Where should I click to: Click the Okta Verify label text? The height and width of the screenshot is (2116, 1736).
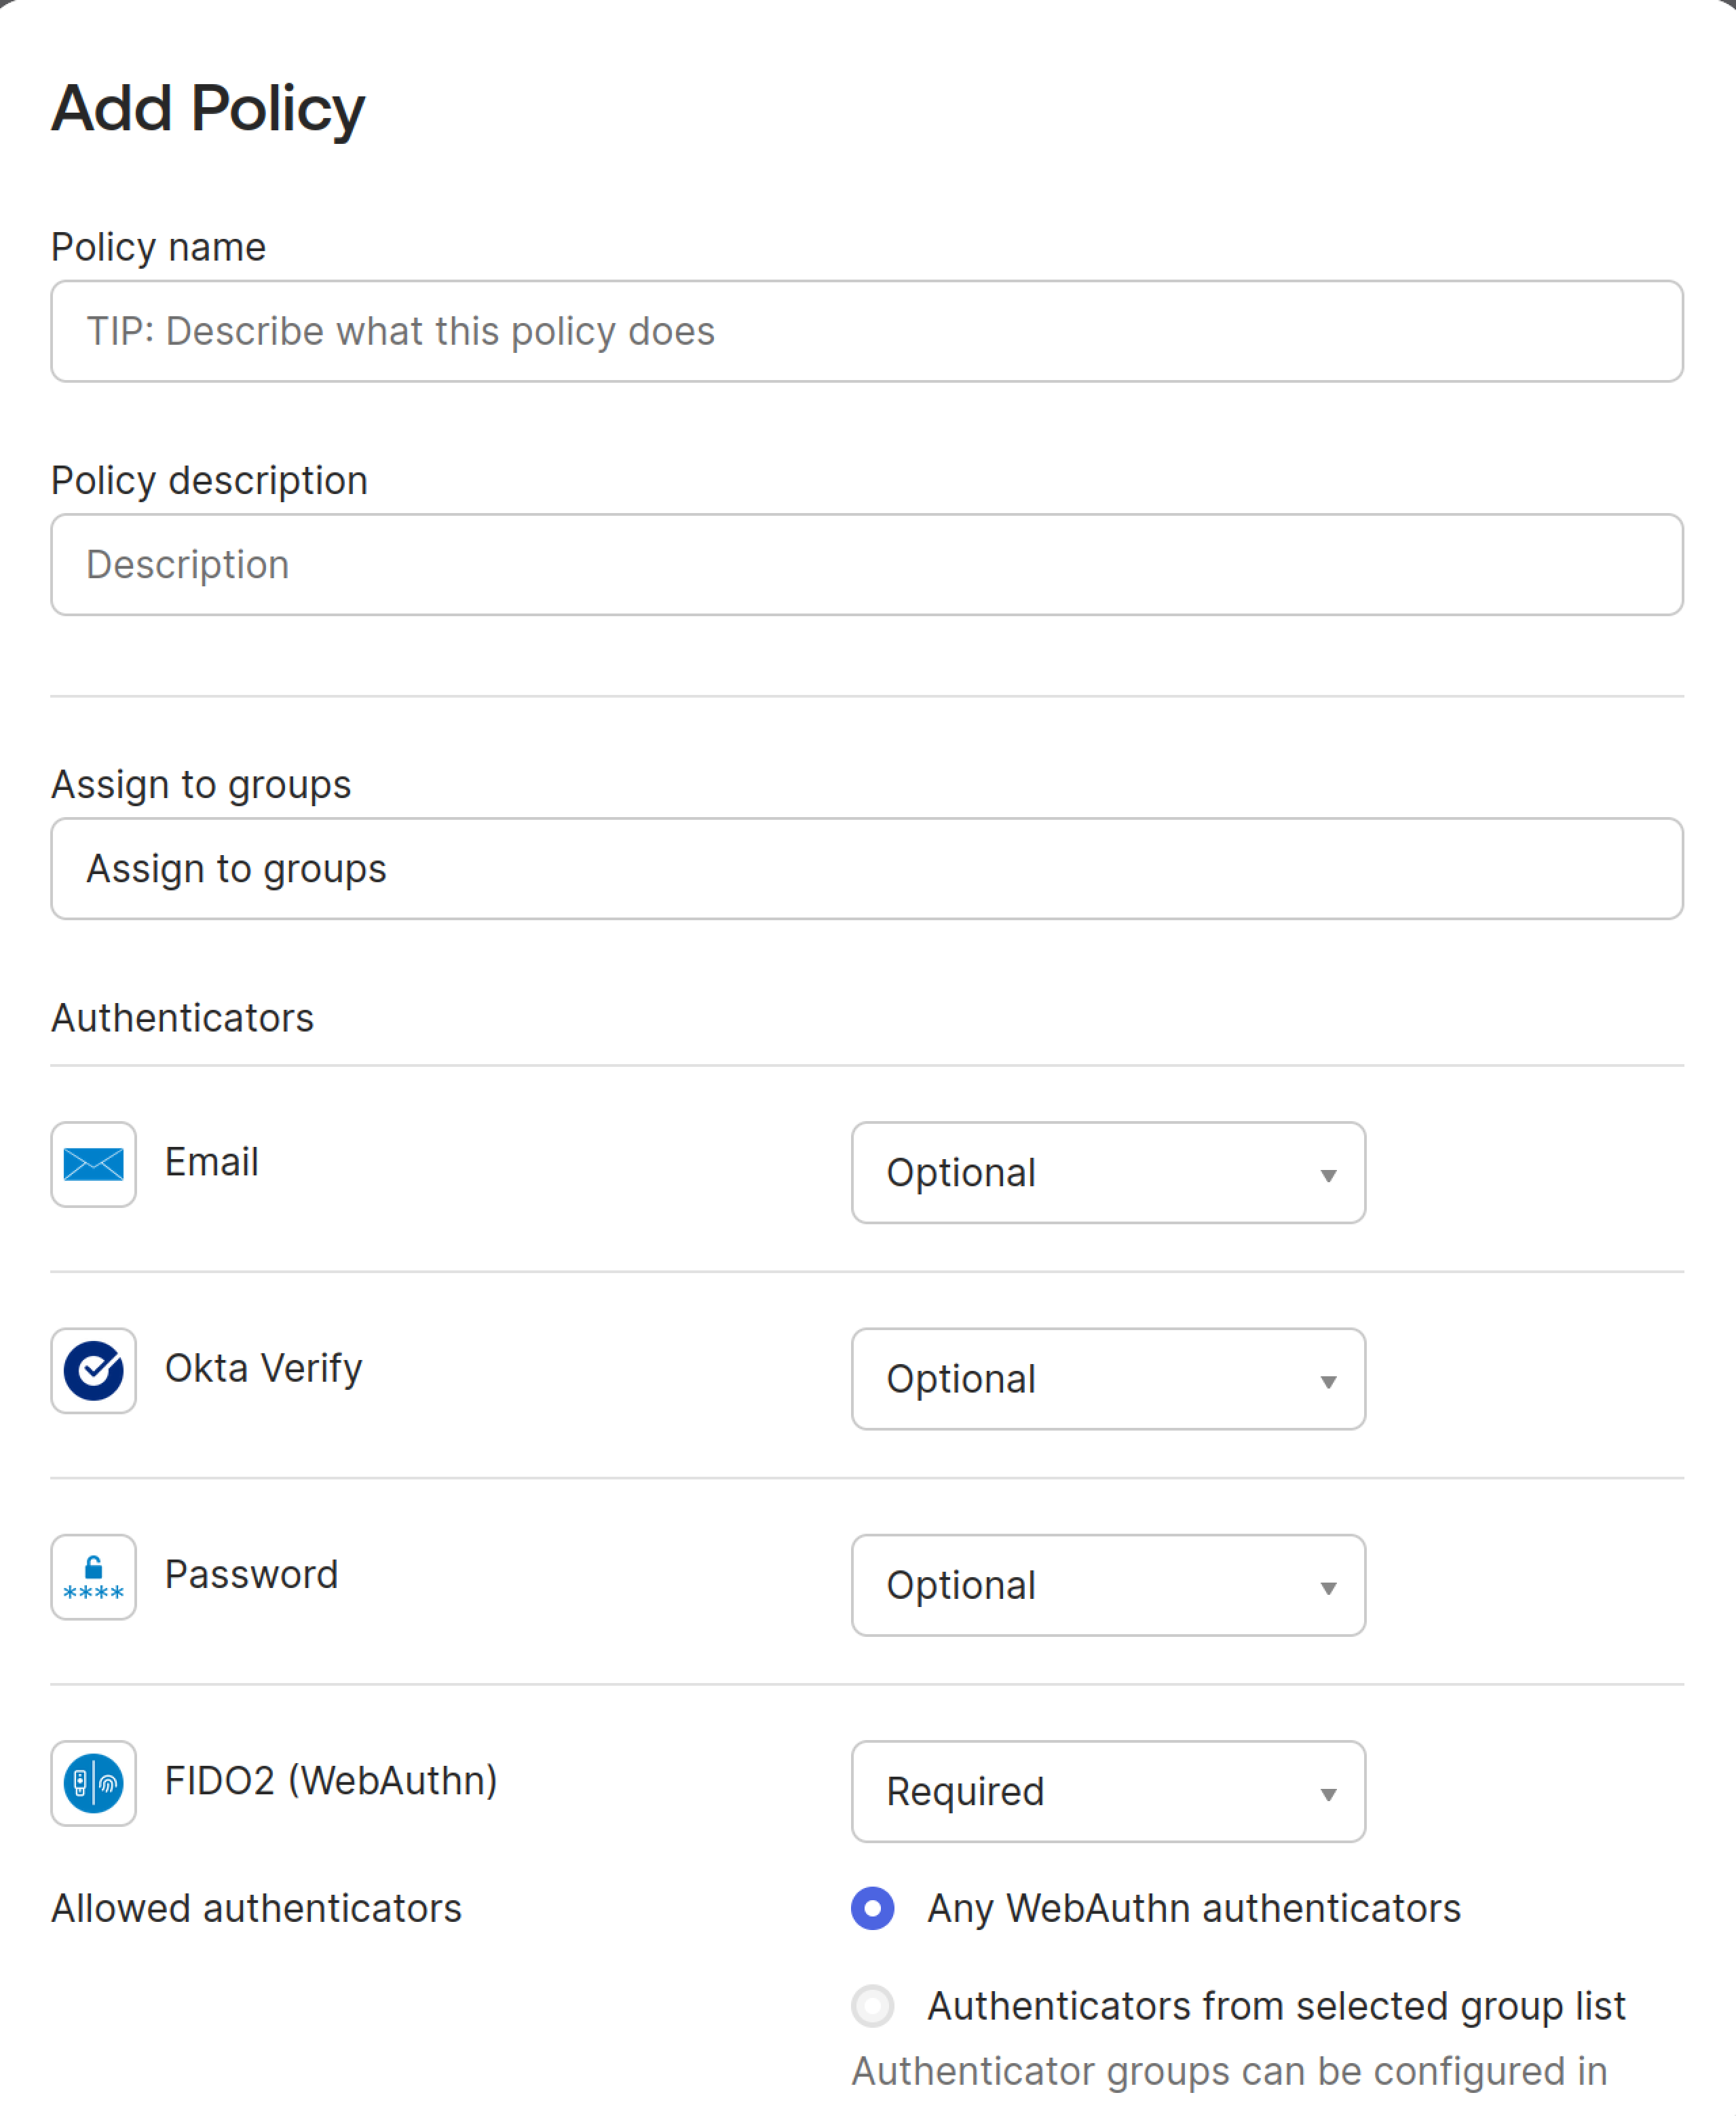[x=263, y=1368]
